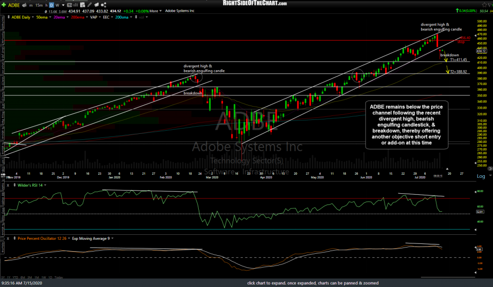Click the 52.61 RSI value marker

[480, 212]
